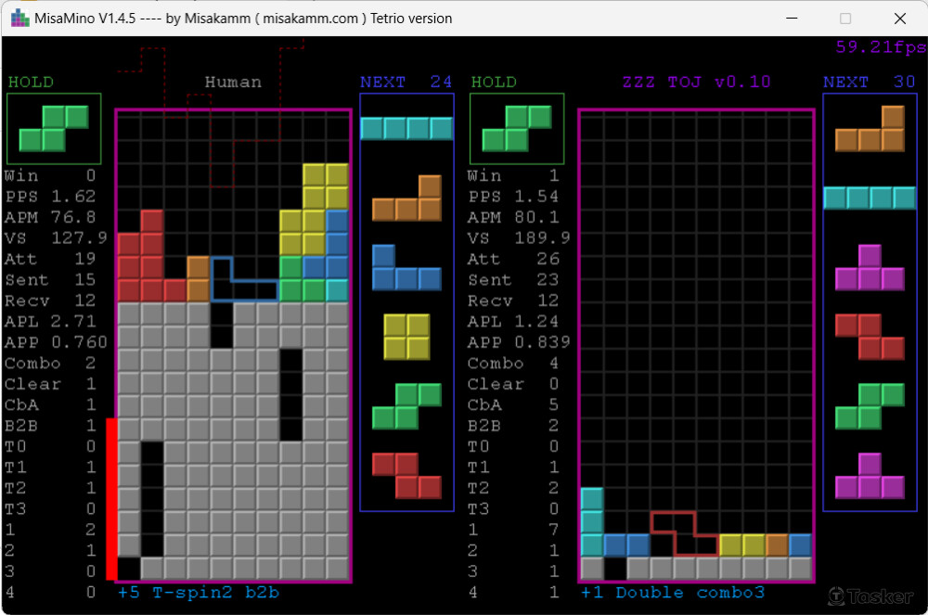Click the cyan I piece in Human's NEXT queue
928x615 pixels.
tap(406, 128)
